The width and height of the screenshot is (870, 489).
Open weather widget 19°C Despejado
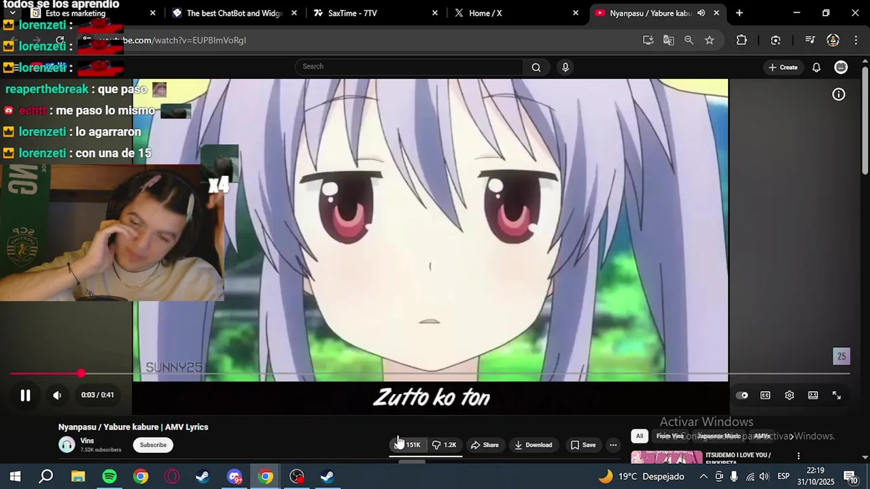pyautogui.click(x=641, y=477)
